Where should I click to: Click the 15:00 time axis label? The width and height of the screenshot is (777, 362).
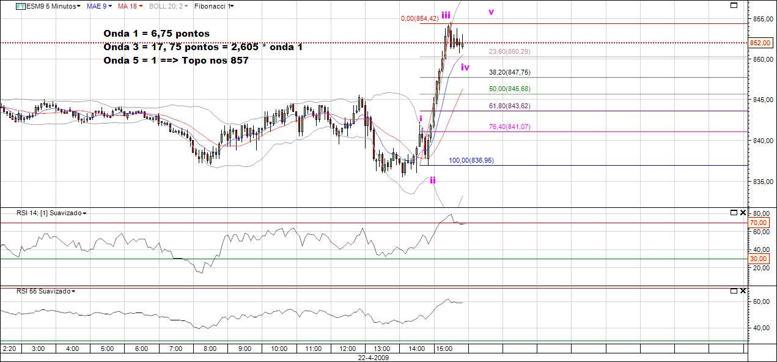[444, 349]
